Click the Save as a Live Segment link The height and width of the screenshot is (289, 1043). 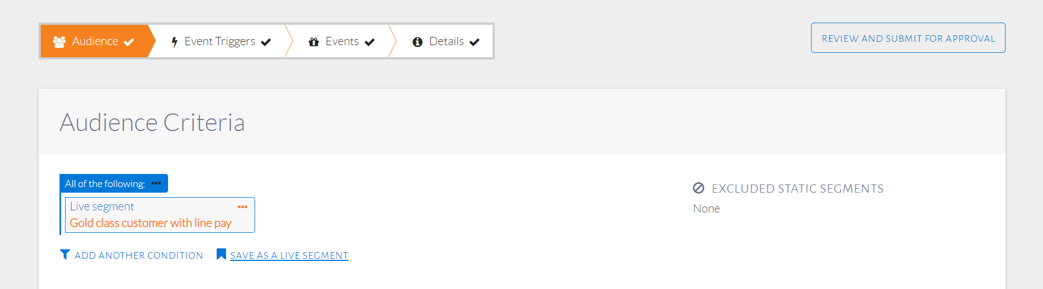pos(289,255)
